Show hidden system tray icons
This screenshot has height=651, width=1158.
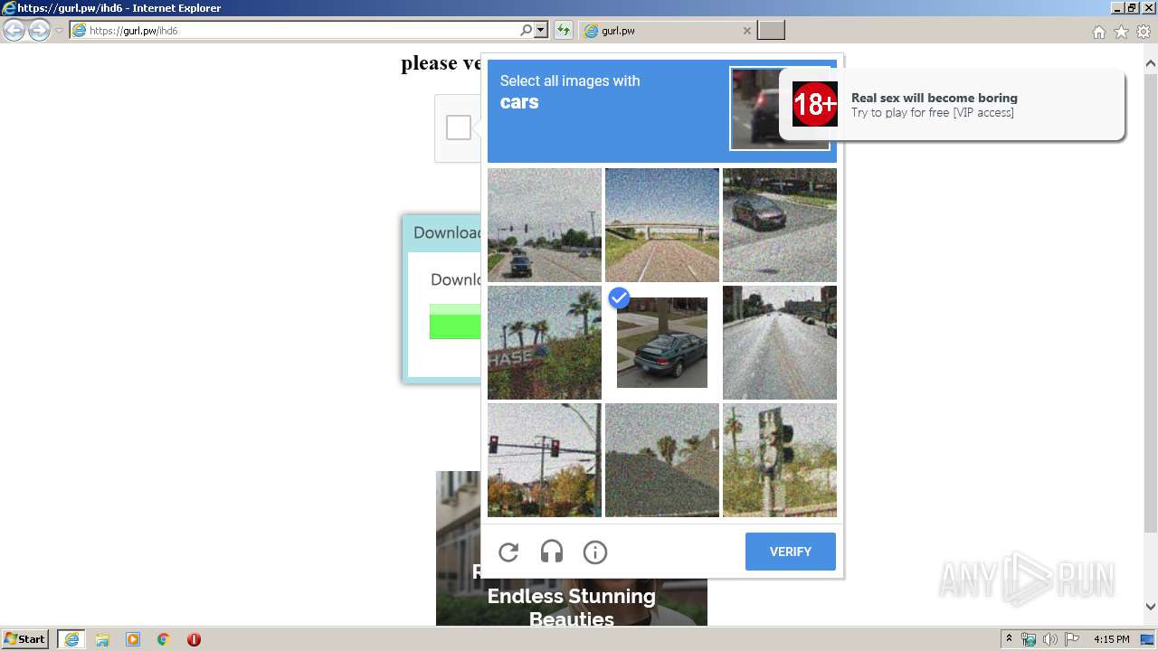point(1009,639)
